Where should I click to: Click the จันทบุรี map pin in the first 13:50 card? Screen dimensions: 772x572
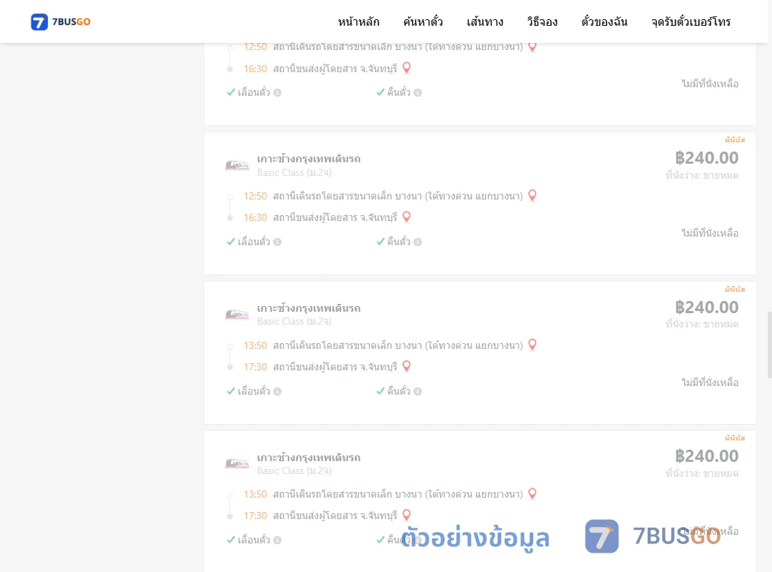407,366
